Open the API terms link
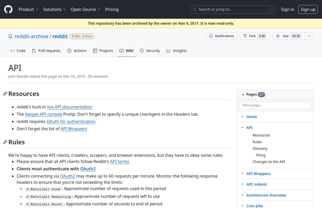The width and height of the screenshot is (322, 208). [119, 161]
